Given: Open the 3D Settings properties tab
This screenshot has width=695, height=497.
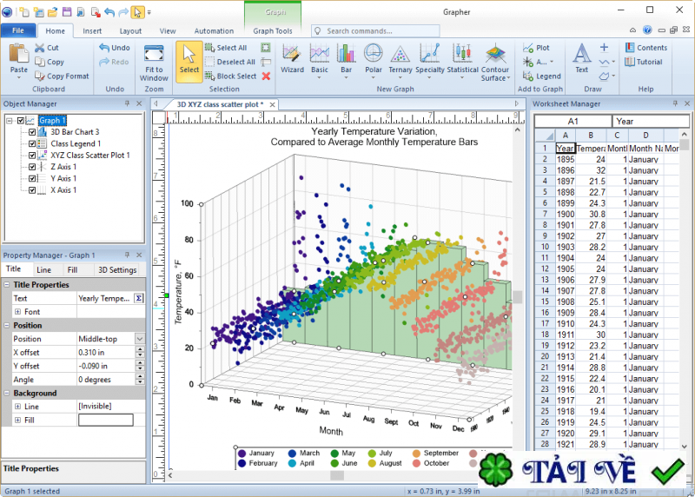Looking at the screenshot, I should pyautogui.click(x=117, y=270).
